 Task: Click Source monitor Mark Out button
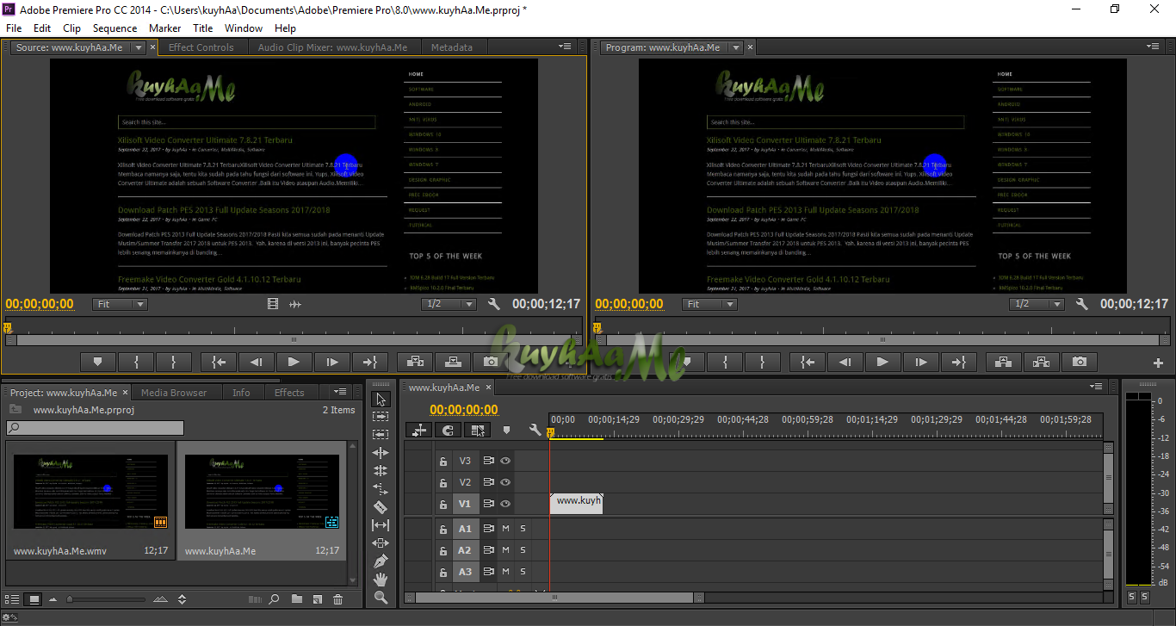click(173, 363)
